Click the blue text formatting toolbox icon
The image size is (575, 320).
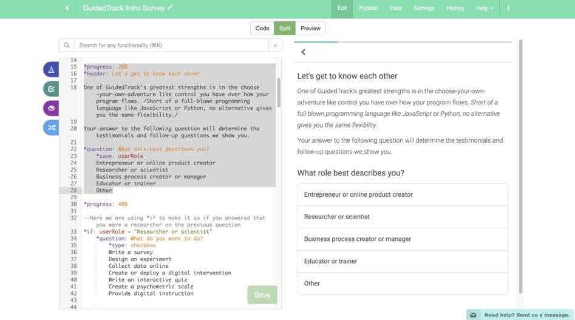pyautogui.click(x=51, y=69)
